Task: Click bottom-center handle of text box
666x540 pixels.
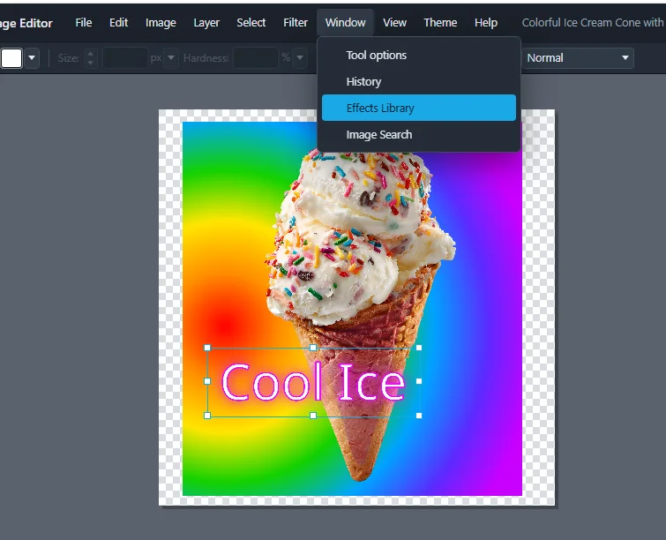Action: point(313,416)
